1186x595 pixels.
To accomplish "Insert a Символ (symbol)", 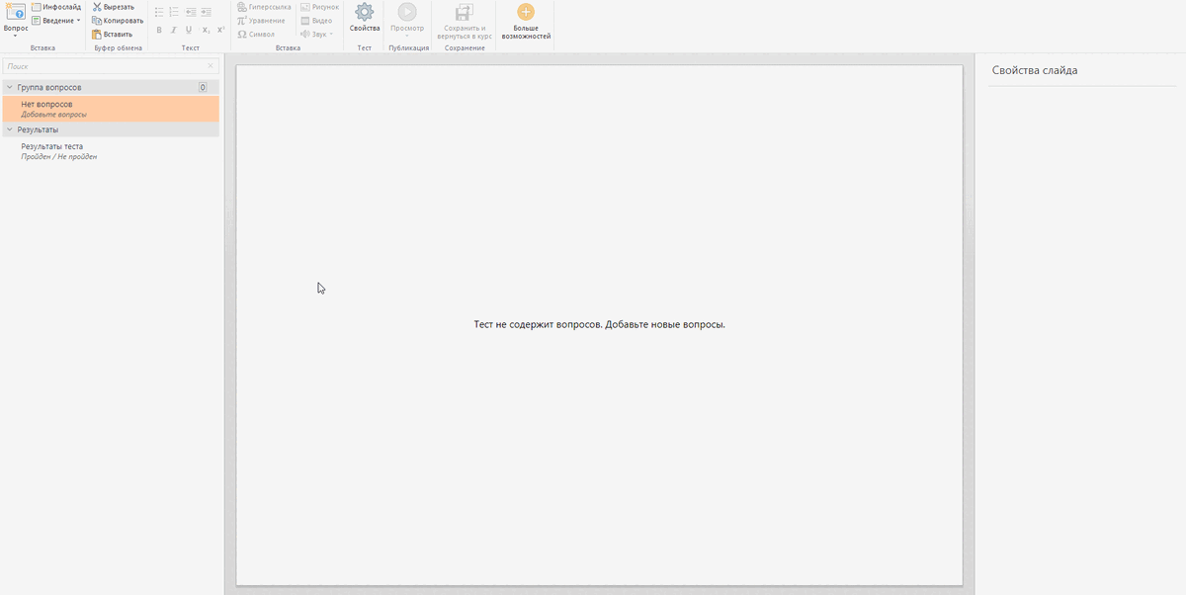I will pos(255,34).
